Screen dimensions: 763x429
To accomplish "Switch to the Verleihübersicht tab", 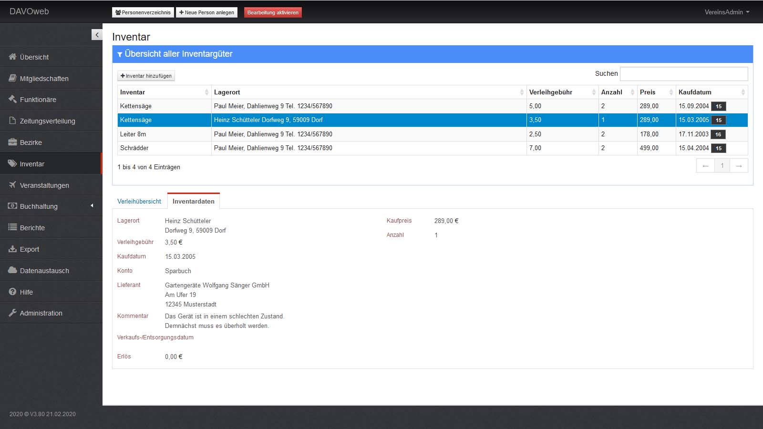I will [x=139, y=201].
